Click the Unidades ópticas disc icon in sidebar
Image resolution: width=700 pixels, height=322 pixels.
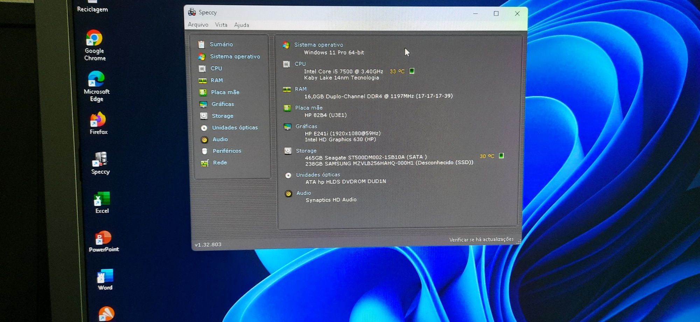click(x=204, y=128)
